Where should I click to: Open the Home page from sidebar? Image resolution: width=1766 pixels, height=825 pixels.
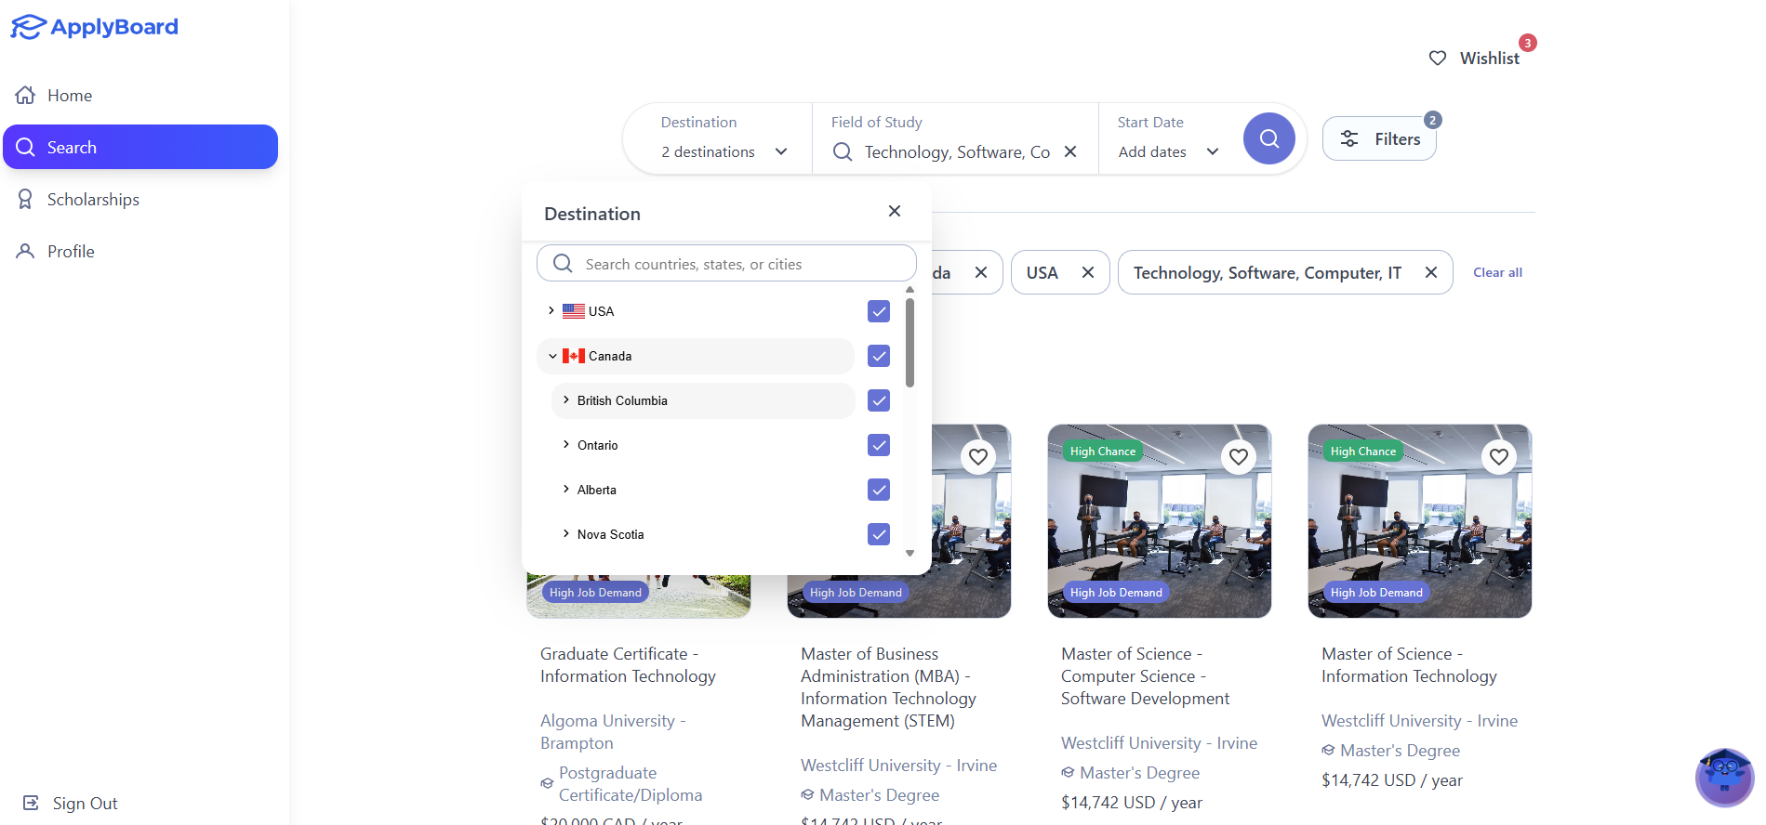point(140,96)
